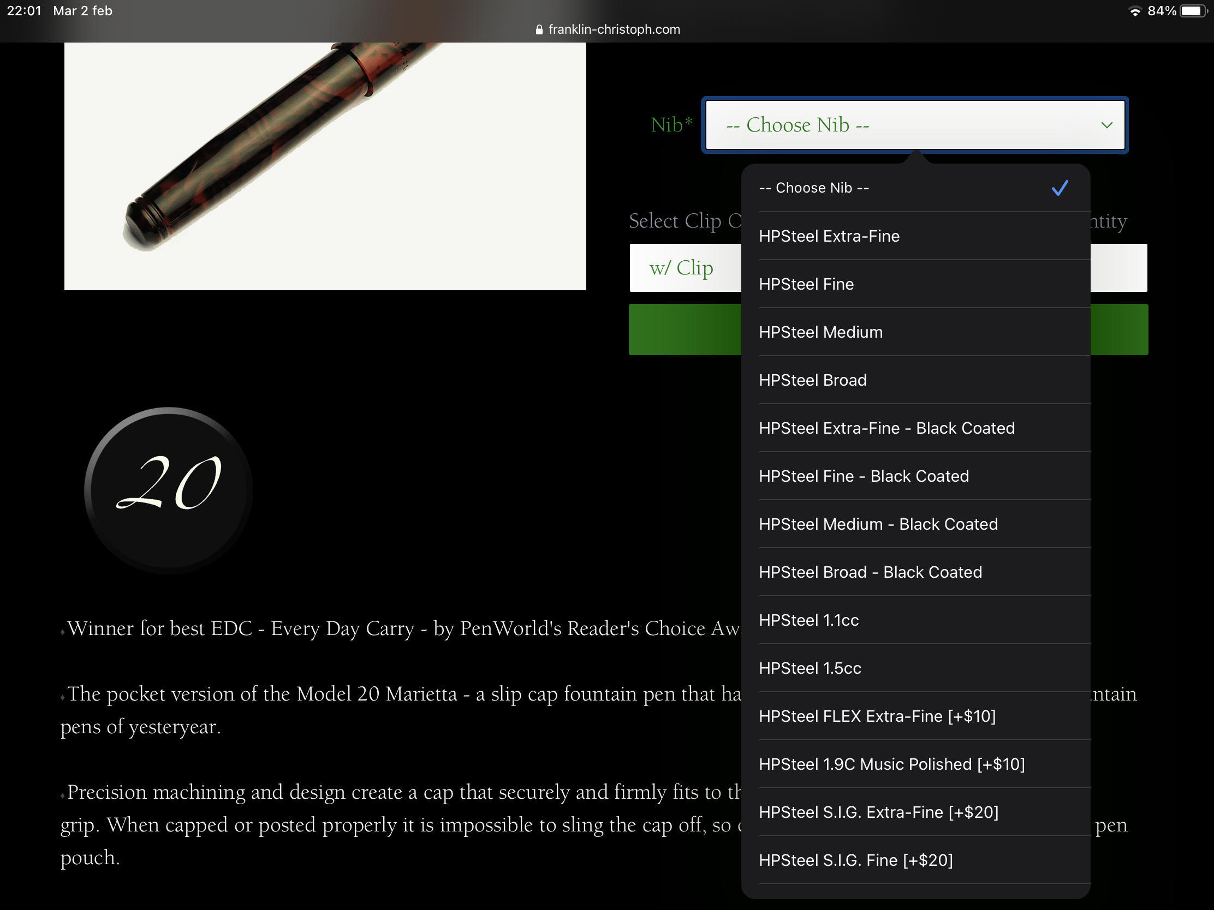Select HPSteel Broad - Black Coated
Image resolution: width=1214 pixels, height=910 pixels.
(x=870, y=572)
